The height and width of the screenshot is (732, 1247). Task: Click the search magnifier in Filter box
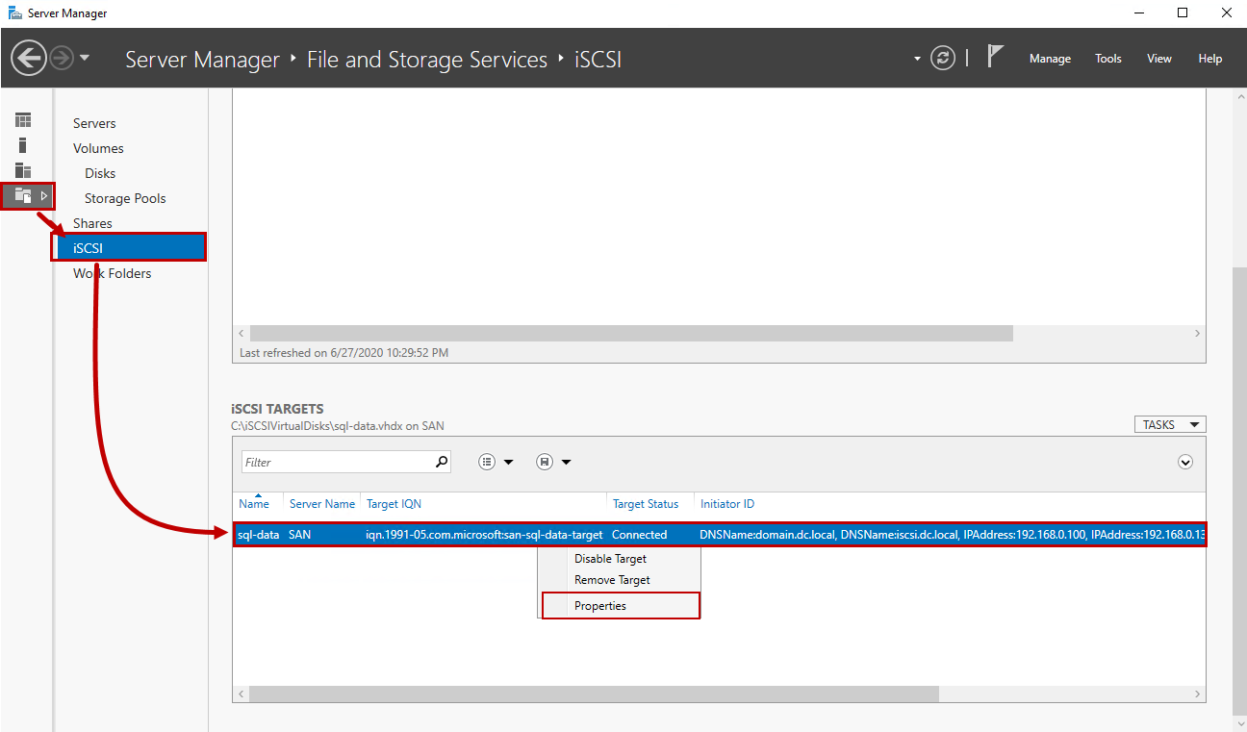(442, 462)
